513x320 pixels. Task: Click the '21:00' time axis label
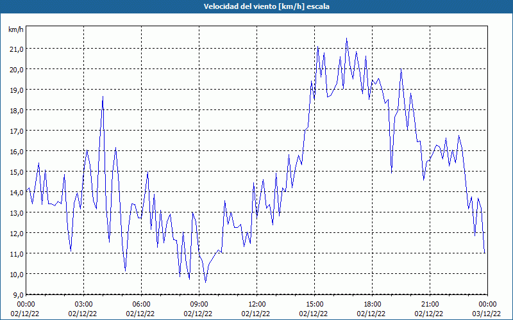[430, 305]
